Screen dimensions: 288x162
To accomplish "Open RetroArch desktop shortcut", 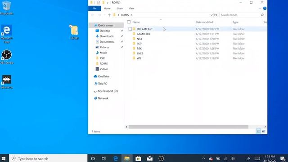I will 7,82.
